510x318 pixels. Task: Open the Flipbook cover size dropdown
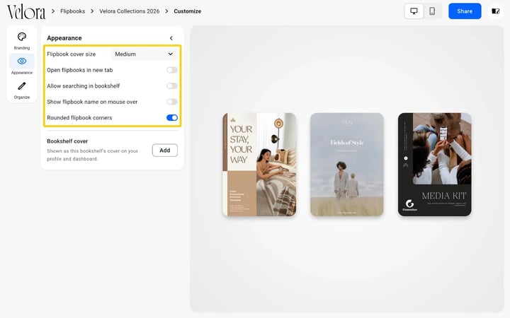144,54
